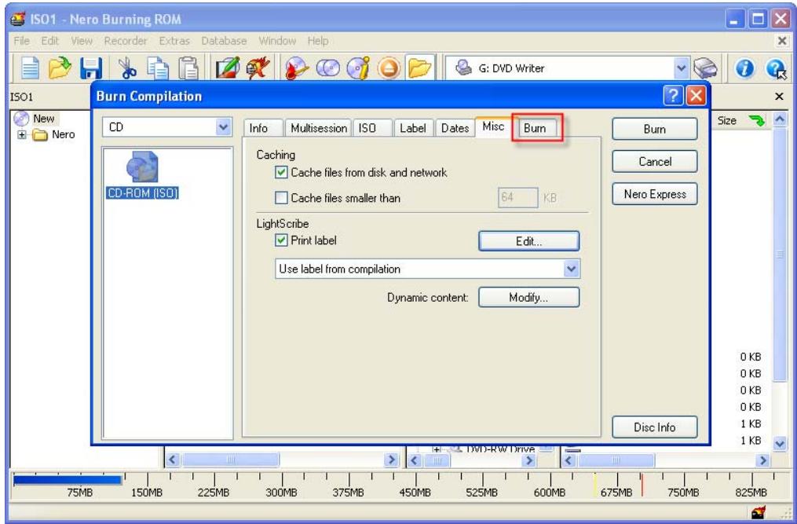Click the green arrow next to Size
Screen dimensions: 797x524
tap(756, 120)
